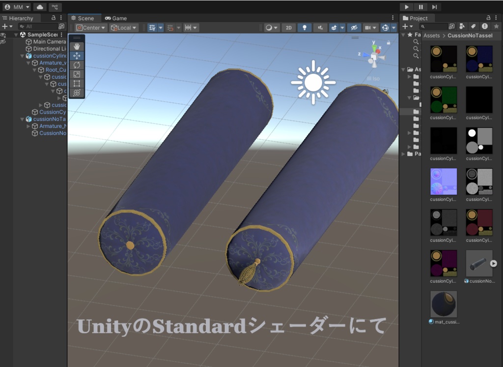
Task: Toggle scene audio mute icon
Action: click(321, 28)
